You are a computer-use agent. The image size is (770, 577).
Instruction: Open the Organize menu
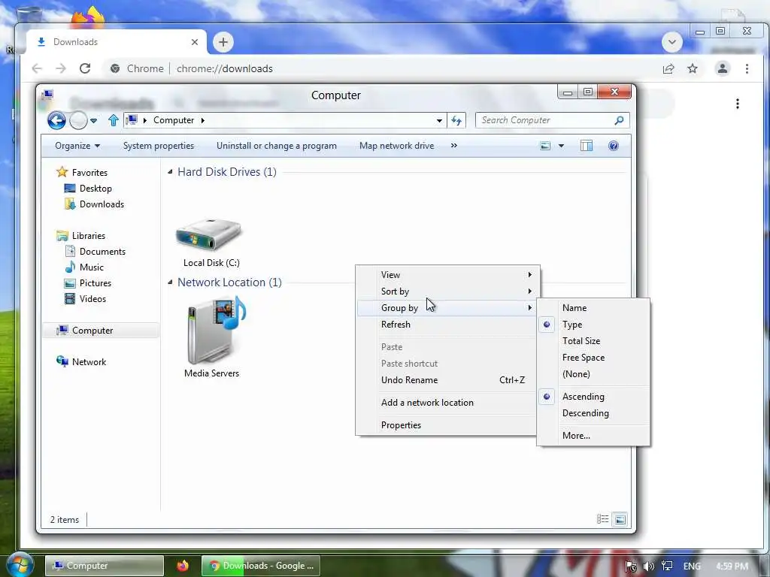click(x=77, y=146)
